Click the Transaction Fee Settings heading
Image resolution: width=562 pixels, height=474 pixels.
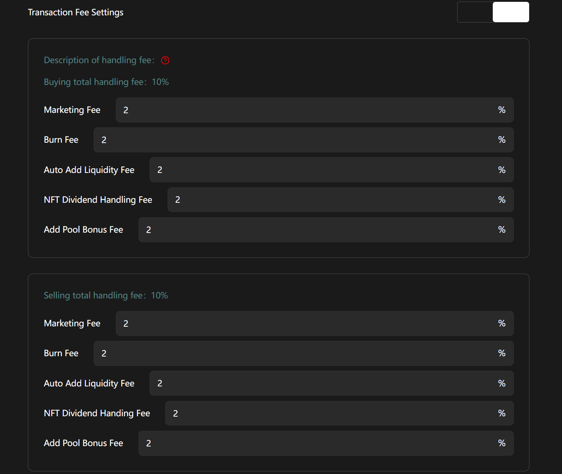point(76,12)
